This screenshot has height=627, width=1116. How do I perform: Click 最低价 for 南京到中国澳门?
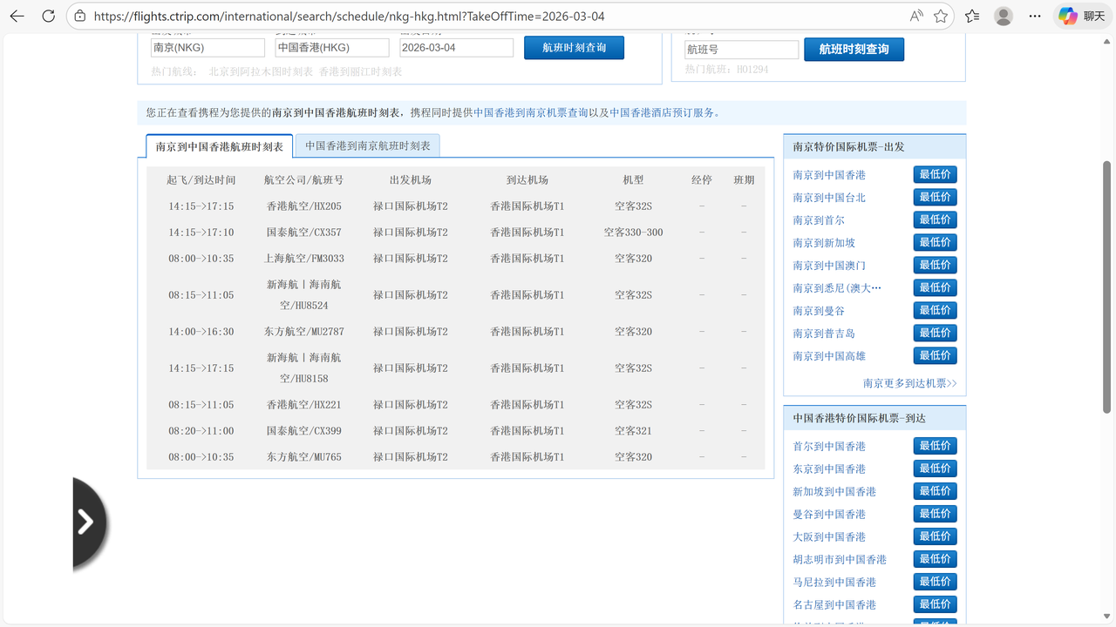tap(936, 265)
